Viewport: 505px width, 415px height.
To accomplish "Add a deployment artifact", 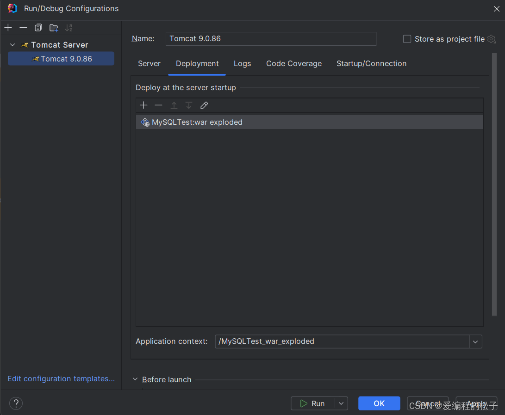I will point(143,105).
